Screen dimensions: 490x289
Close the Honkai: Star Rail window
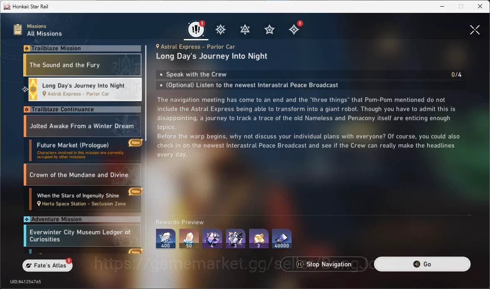point(480,6)
